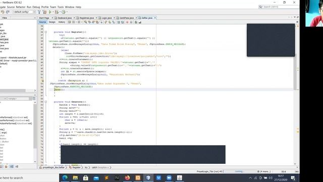Screen dimensions: 323x182
Task: Minimize the Files panel
Action: pos(35,18)
